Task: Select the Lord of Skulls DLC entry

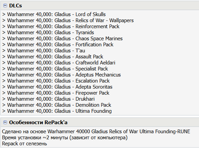Action: pos(54,14)
